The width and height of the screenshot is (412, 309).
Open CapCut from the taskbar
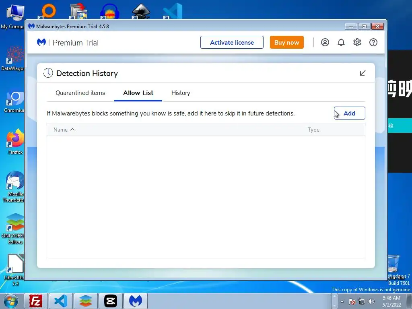pyautogui.click(x=111, y=301)
